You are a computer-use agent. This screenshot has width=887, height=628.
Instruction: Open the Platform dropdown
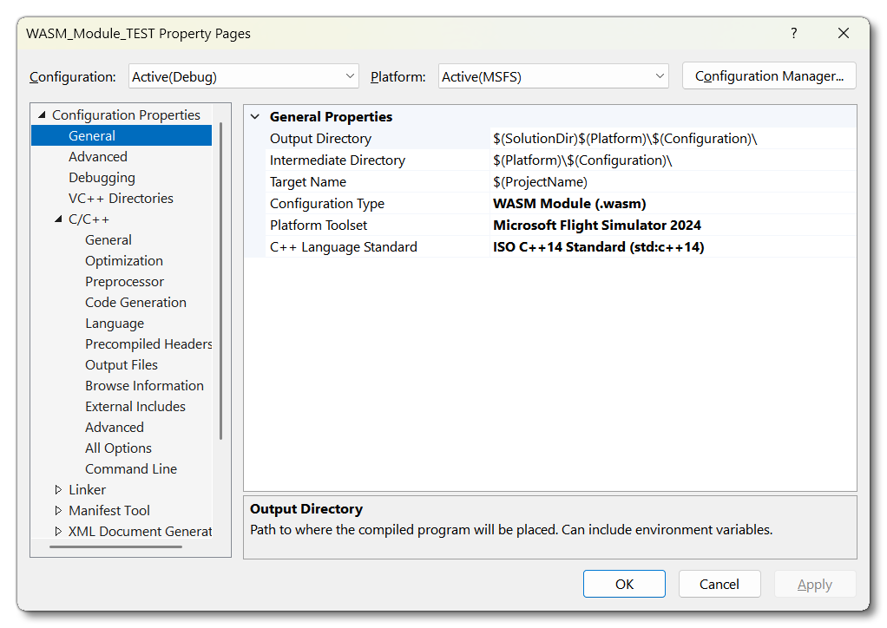point(553,76)
